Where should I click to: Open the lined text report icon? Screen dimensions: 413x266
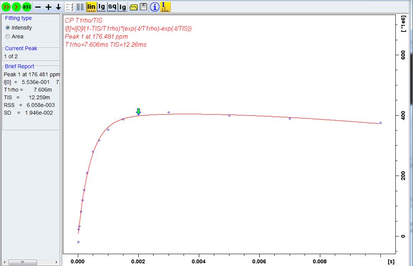coord(80,7)
